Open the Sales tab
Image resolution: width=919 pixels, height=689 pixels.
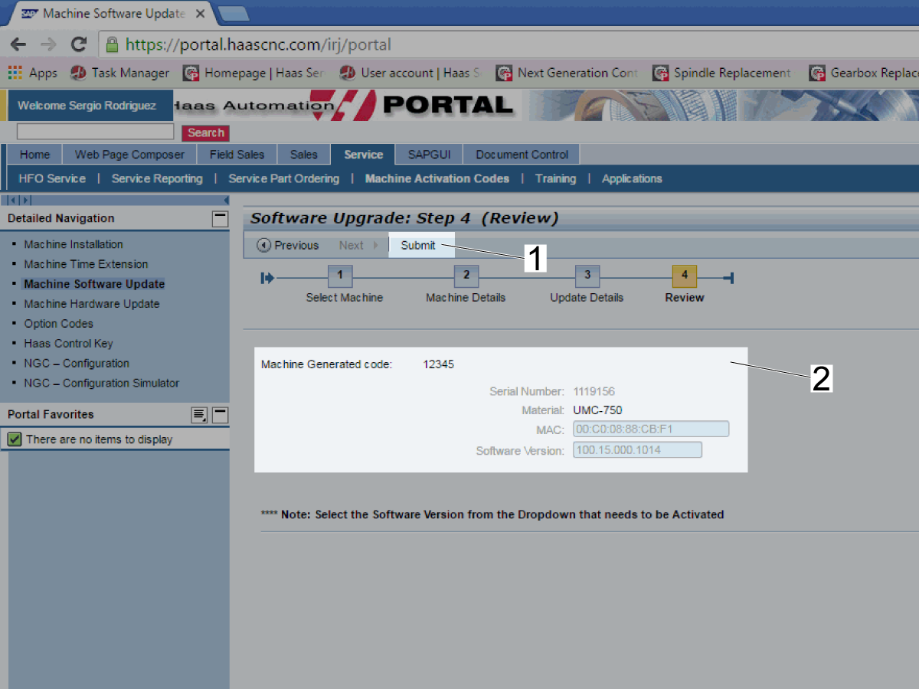[303, 155]
